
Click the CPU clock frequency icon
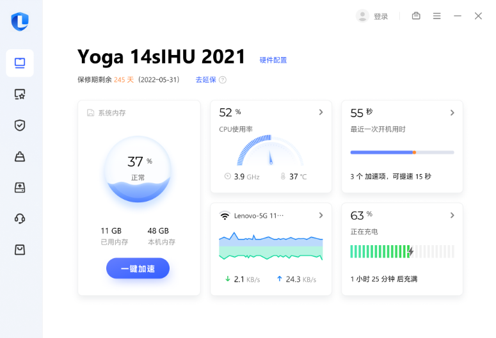227,176
